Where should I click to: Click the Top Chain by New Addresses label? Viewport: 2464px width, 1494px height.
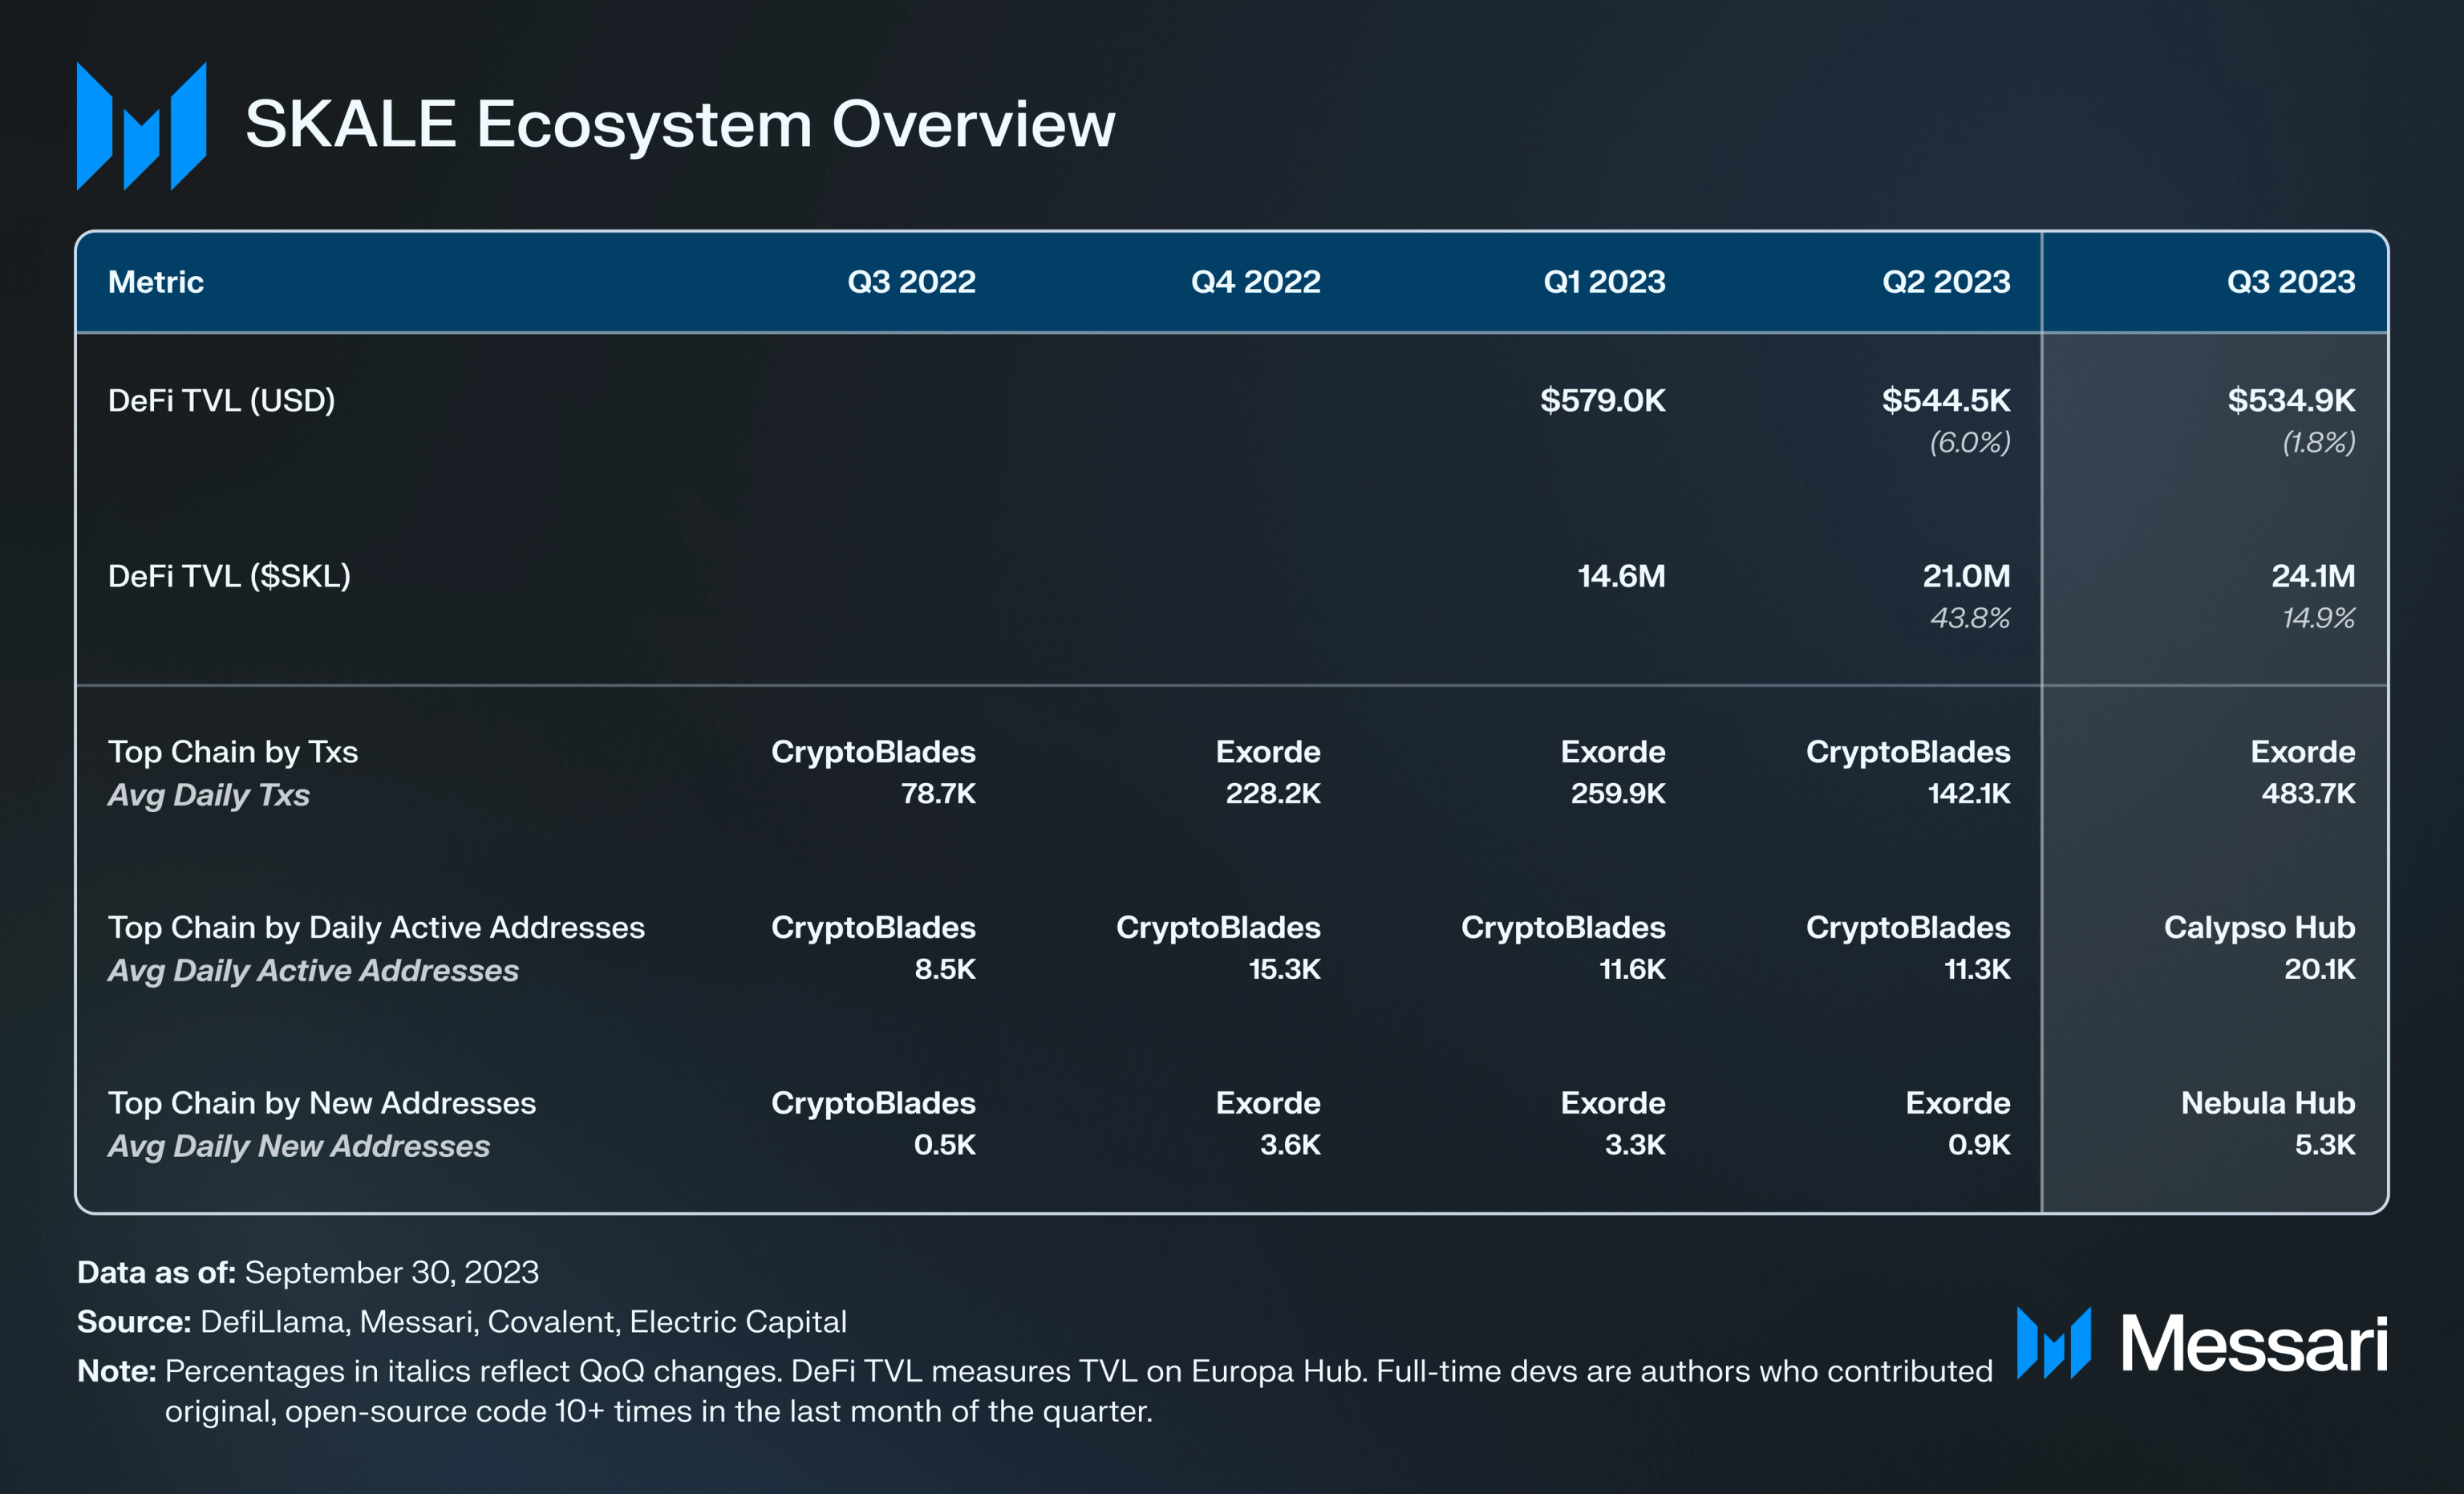[321, 1102]
